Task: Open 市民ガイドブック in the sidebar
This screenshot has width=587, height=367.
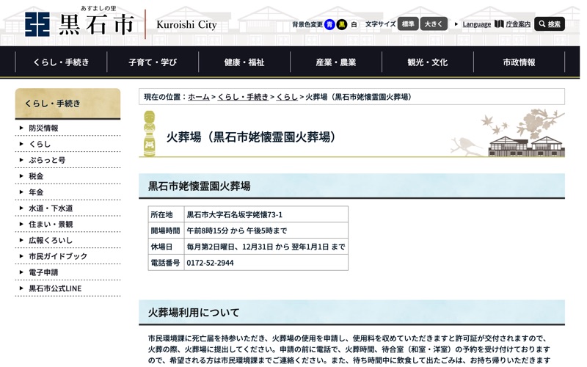Action: tap(58, 256)
